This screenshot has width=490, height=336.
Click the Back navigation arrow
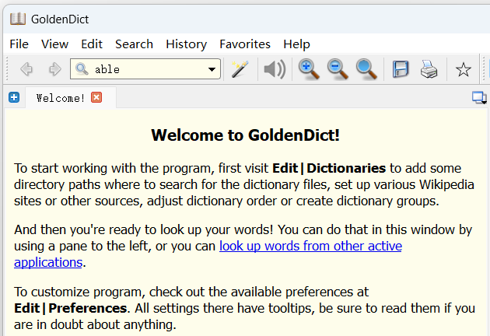tap(26, 70)
